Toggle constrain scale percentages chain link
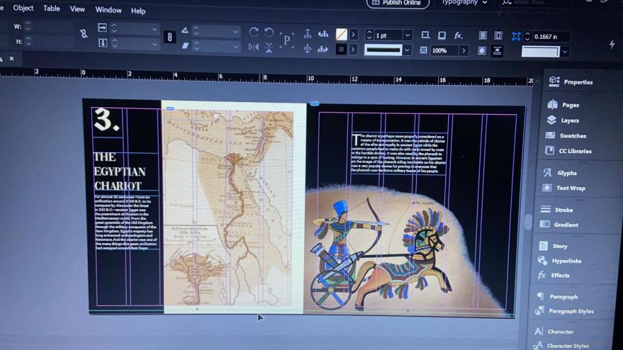 170,38
